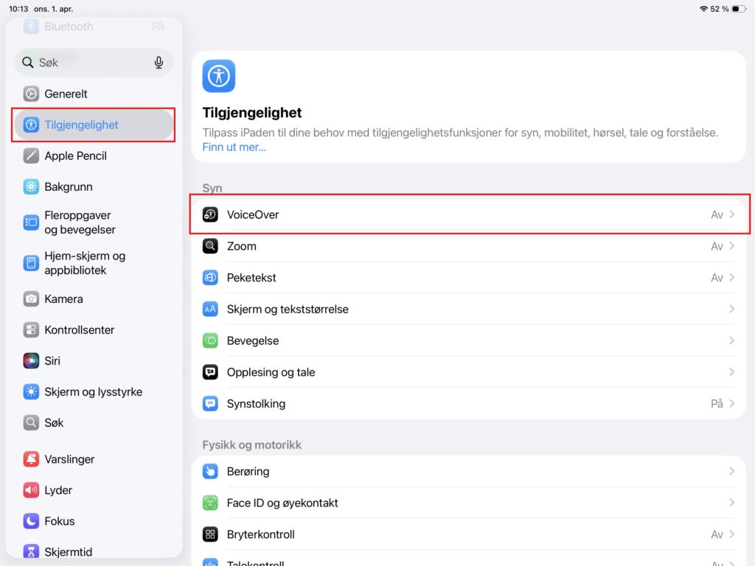Screen dimensions: 755x566
Task: Tap the Kamera icon in sidebar
Action: coord(31,299)
